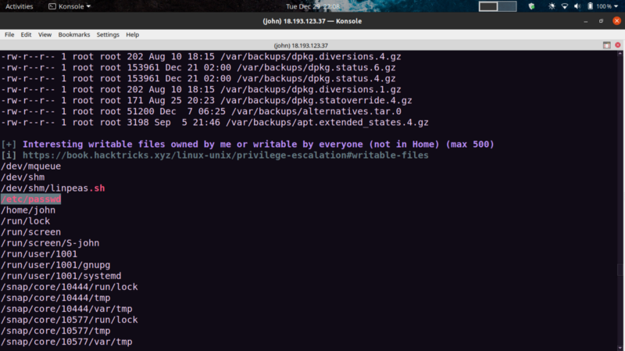Click the shield security tray icon
Screen dimensions: 625x351
(x=531, y=6)
